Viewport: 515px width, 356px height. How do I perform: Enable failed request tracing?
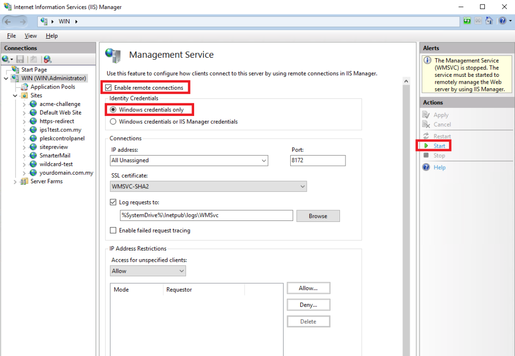[113, 230]
